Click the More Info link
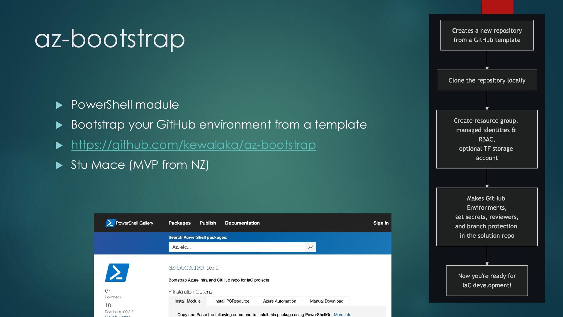 342,314
